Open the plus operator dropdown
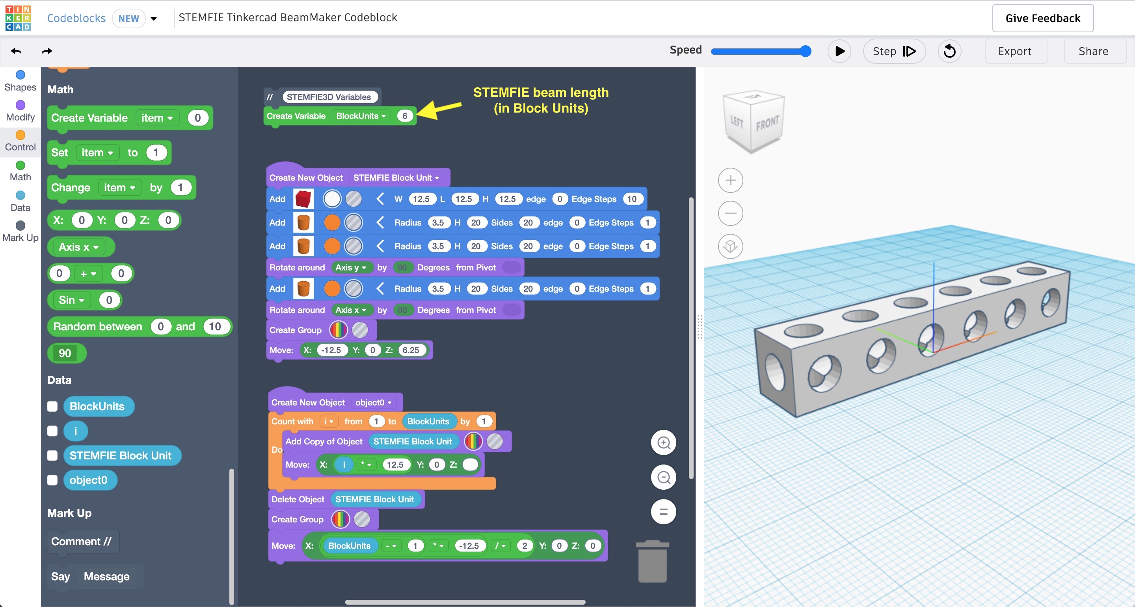The width and height of the screenshot is (1135, 607). (88, 274)
